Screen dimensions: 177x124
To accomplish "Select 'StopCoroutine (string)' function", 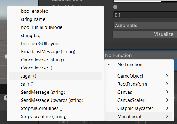I will point(55,117).
